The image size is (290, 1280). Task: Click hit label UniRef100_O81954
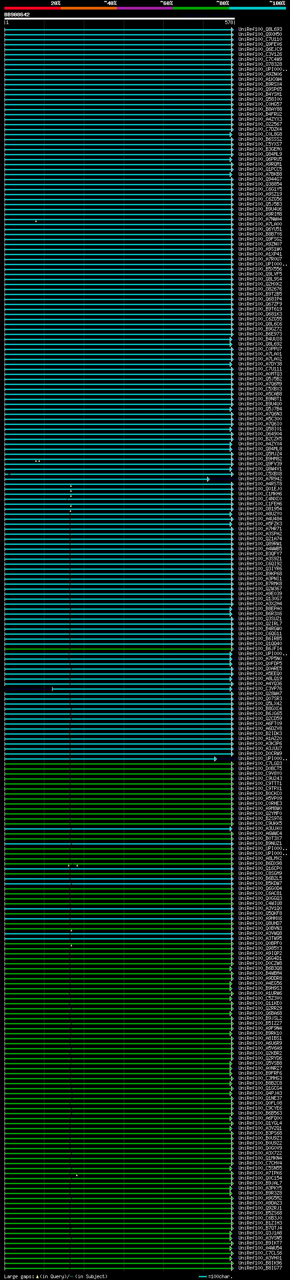click(260, 509)
